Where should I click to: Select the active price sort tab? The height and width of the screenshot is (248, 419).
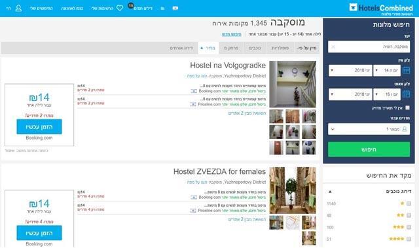coord(208,48)
